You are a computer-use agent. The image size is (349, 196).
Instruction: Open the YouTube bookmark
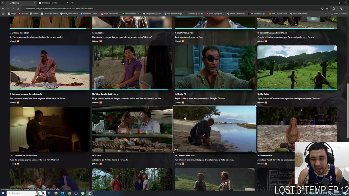[x=23, y=13]
